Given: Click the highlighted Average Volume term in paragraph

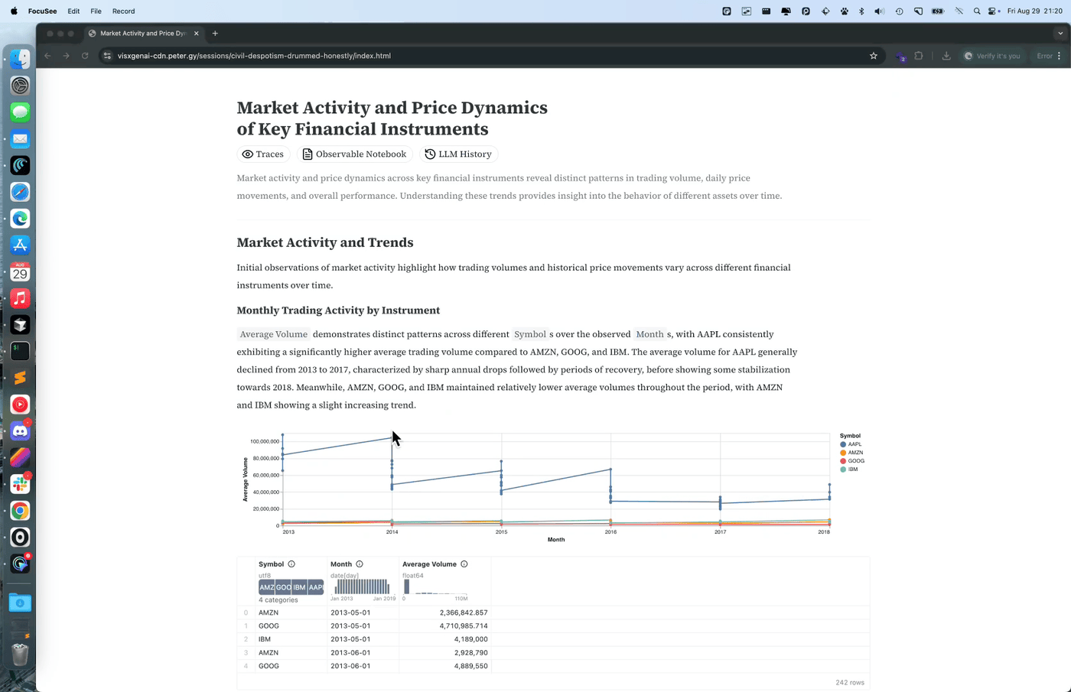Looking at the screenshot, I should click(x=273, y=334).
